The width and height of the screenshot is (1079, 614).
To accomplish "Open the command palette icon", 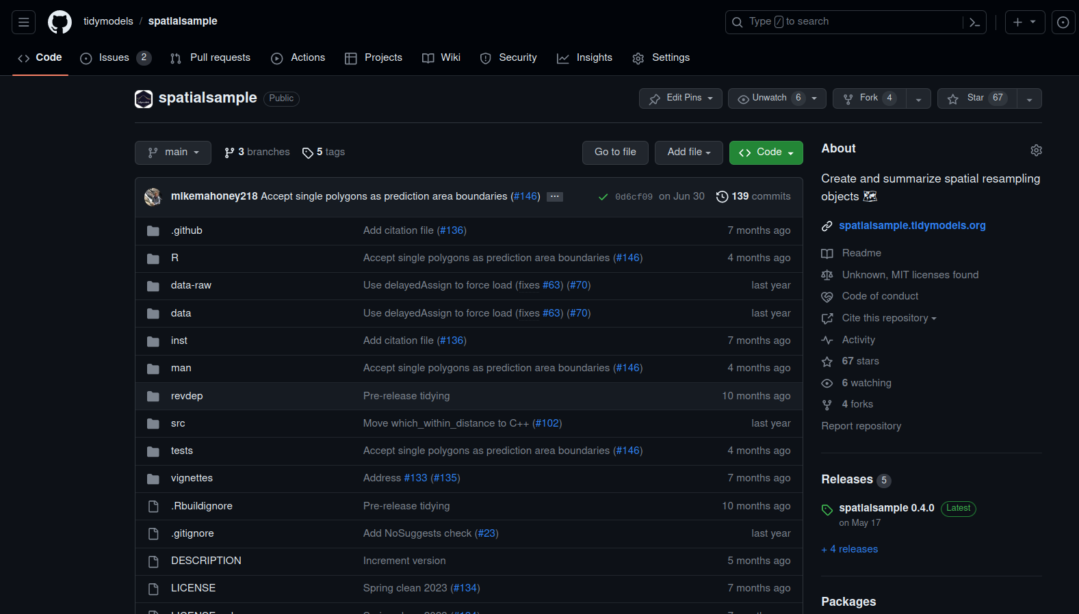I will click(x=975, y=22).
